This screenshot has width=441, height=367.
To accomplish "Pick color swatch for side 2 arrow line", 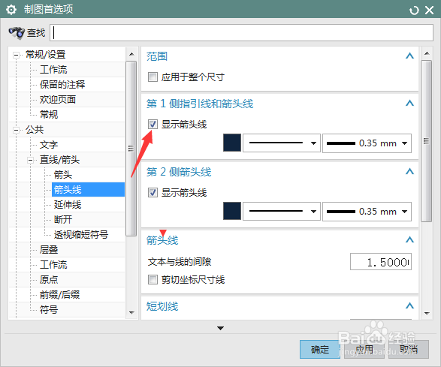I will pos(232,211).
